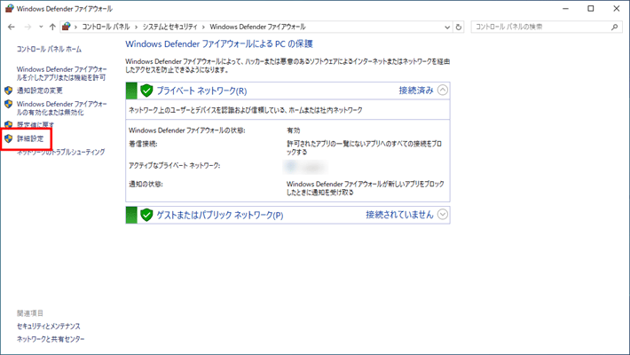Click the firewall title bar icon
Image resolution: width=630 pixels, height=355 pixels.
point(9,9)
